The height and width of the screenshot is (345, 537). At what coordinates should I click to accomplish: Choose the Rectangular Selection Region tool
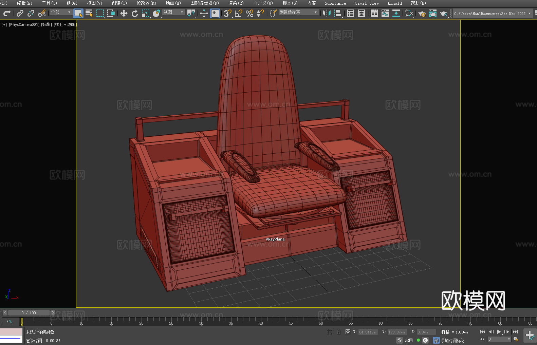click(100, 13)
